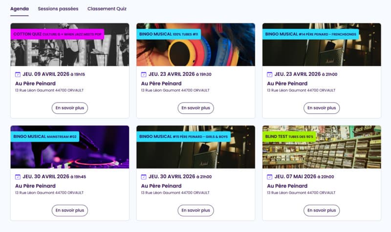Open the Classement Quiz tab
This screenshot has width=391, height=232.
coord(107,9)
